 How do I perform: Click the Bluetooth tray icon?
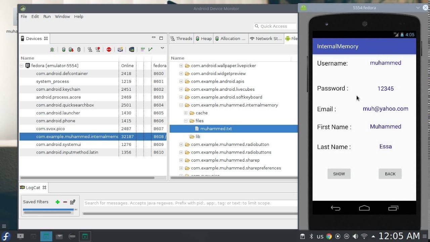tap(311, 236)
